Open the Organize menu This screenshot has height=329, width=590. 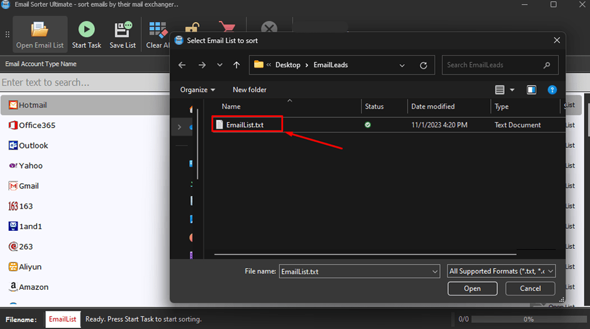[197, 90]
